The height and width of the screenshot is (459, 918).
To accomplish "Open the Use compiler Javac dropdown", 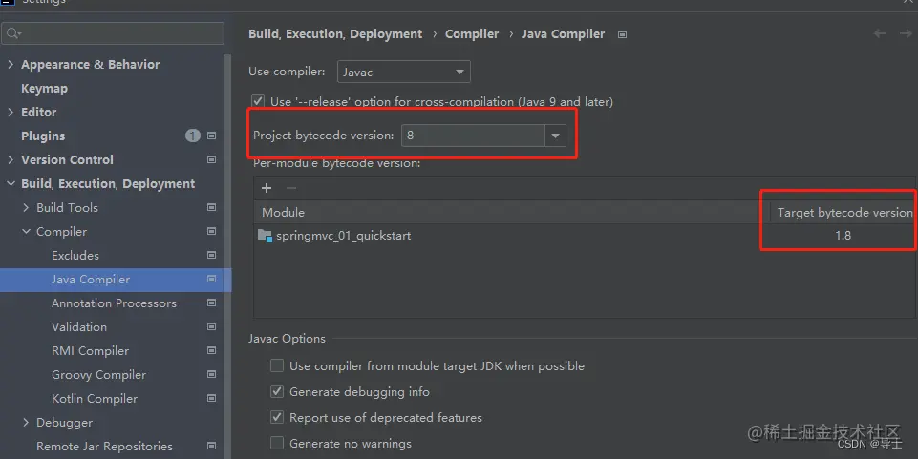I will (403, 72).
